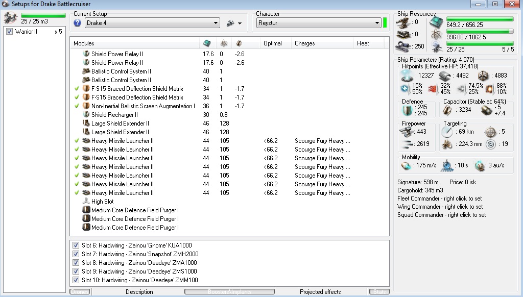Open the ship browser icon next to setup
Viewport: 523px width, 297px height.
click(x=230, y=23)
